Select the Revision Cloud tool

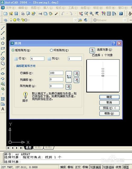tap(3, 64)
